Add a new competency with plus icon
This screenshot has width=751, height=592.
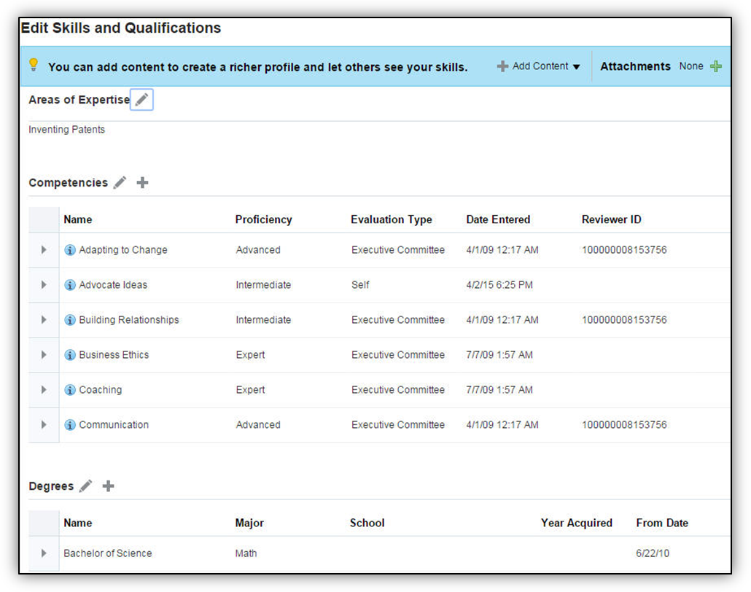pyautogui.click(x=142, y=182)
